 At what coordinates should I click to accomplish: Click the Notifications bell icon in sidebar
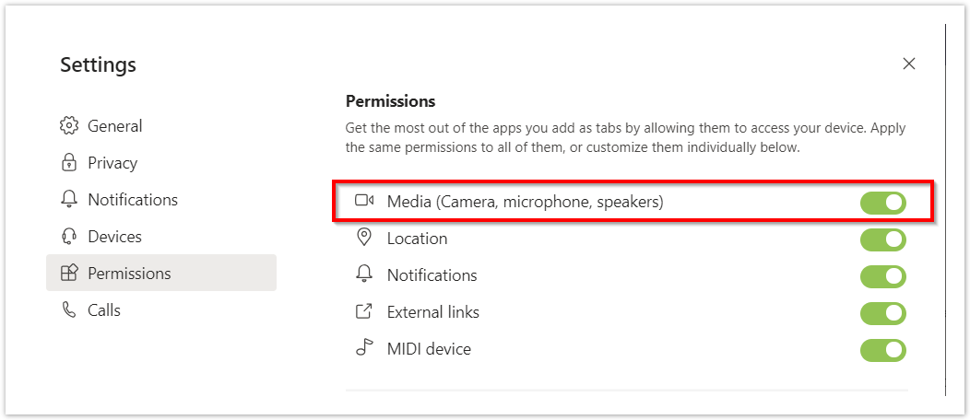pyautogui.click(x=69, y=200)
